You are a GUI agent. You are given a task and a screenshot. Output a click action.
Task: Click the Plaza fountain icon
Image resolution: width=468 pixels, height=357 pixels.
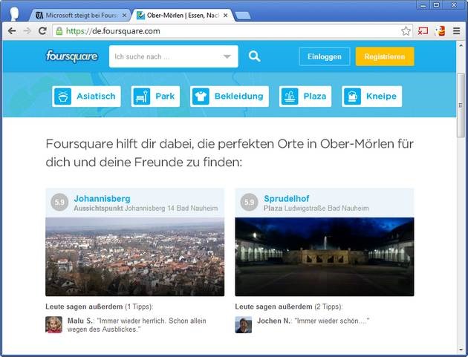point(290,96)
